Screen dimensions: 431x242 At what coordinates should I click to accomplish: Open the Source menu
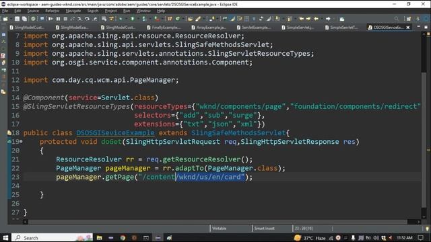coord(33,11)
